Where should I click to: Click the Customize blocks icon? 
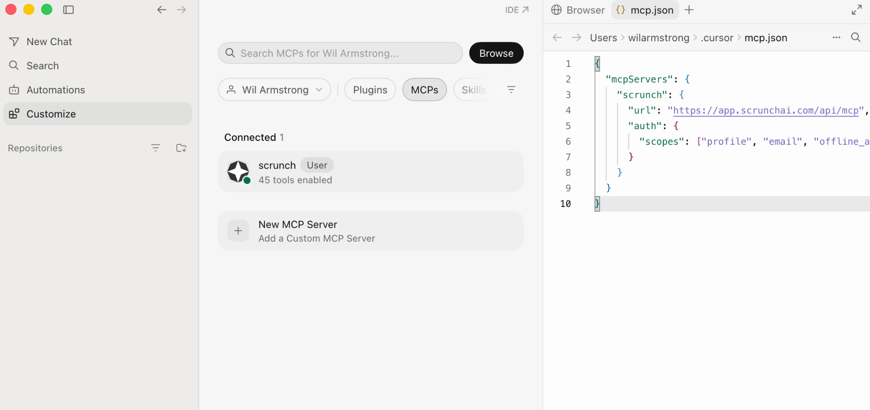point(14,113)
